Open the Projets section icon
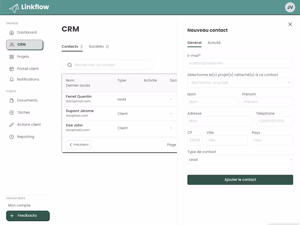The width and height of the screenshot is (300, 225). tap(11, 57)
